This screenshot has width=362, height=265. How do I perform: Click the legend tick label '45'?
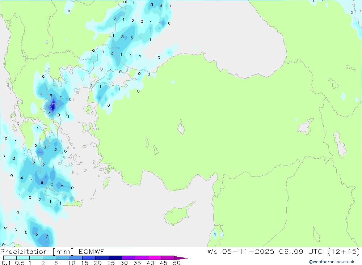164,263
